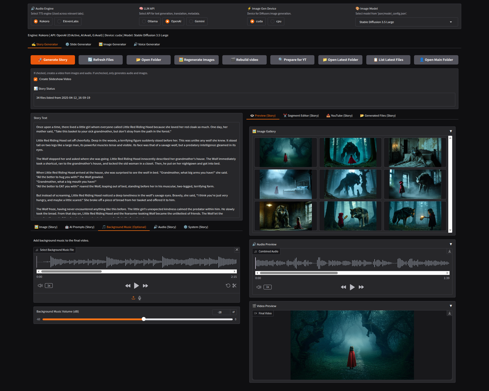The height and width of the screenshot is (391, 489).
Task: Reset the Background Music Volume value
Action: 233,312
